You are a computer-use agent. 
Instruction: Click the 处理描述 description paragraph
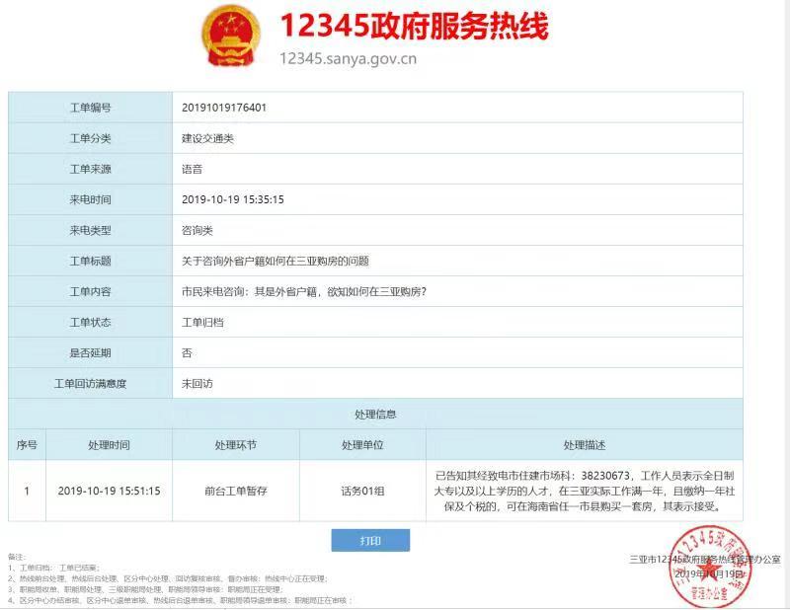tap(584, 491)
